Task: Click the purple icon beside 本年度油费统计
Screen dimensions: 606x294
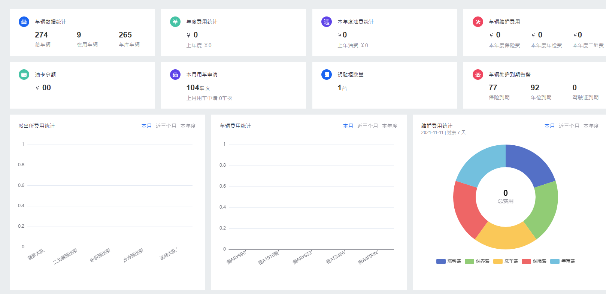Action: (327, 22)
